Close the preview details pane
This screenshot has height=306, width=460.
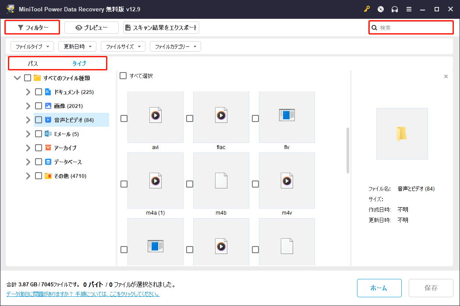[x=446, y=76]
